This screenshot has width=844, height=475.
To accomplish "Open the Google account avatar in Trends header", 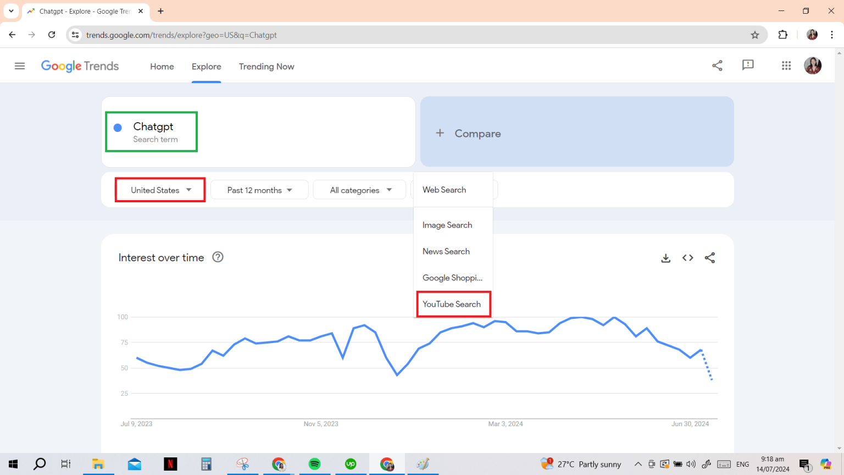I will click(x=813, y=65).
